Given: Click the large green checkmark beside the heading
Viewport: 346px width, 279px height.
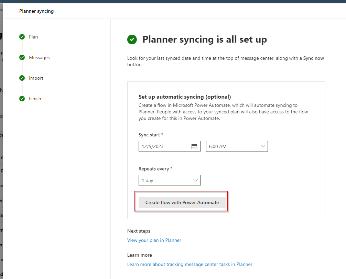Looking at the screenshot, I should point(132,40).
